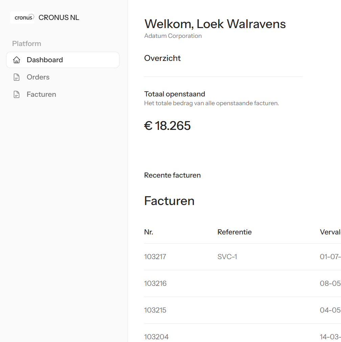Click the Orders document icon
This screenshot has width=341, height=342.
[16, 77]
